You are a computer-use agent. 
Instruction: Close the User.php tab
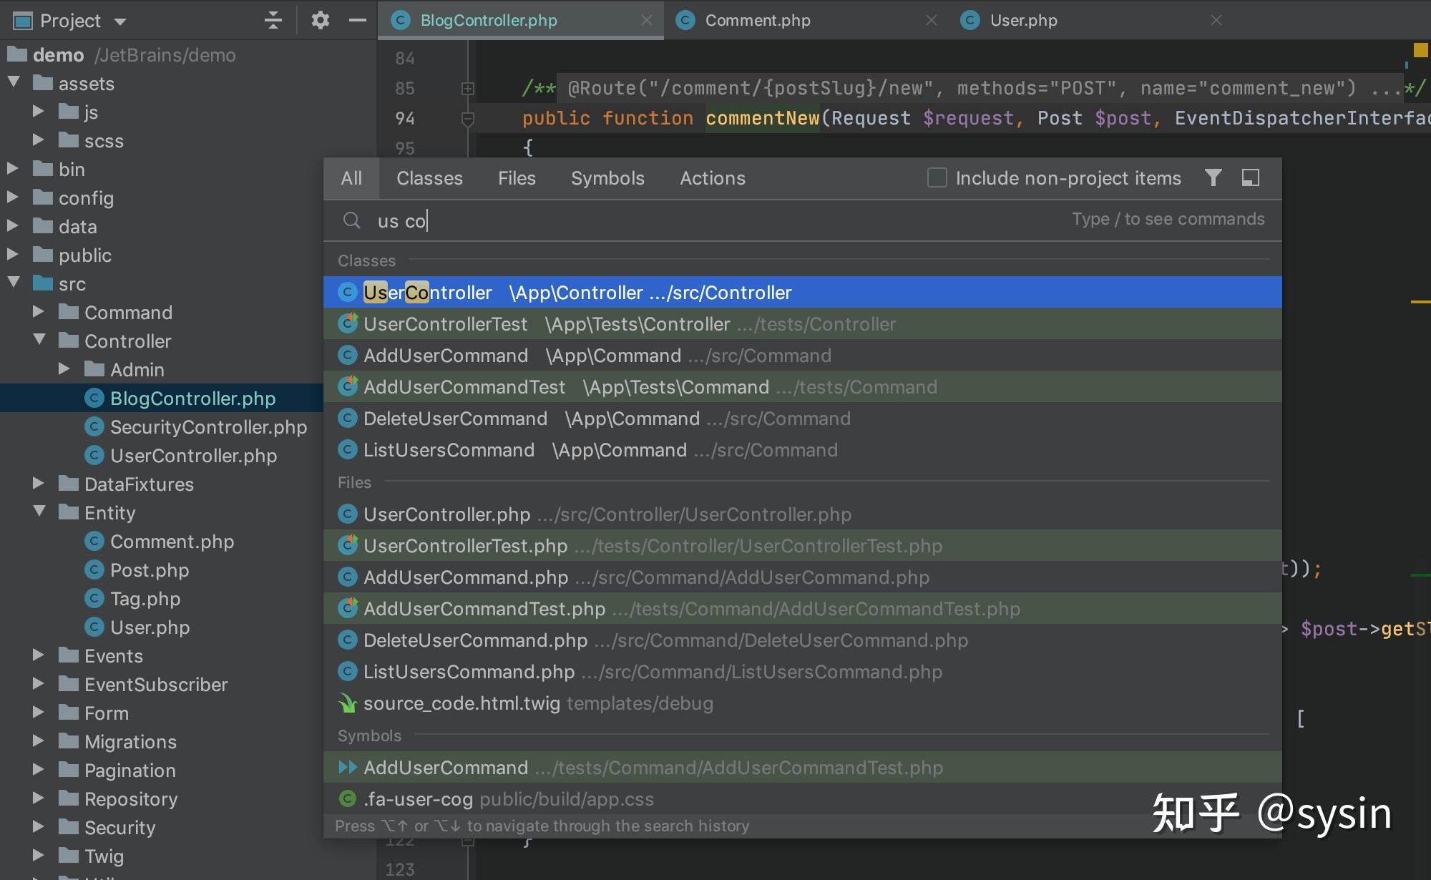[1216, 20]
